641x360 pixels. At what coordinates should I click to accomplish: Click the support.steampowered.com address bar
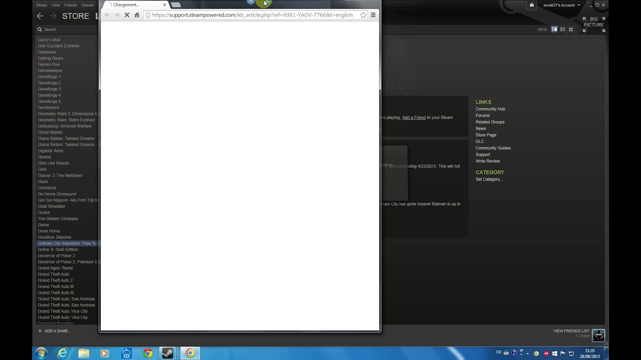tap(252, 15)
